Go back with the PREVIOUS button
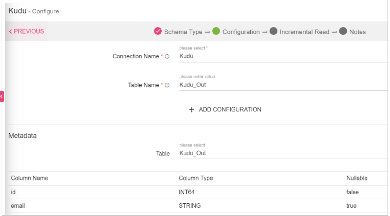 coord(27,31)
